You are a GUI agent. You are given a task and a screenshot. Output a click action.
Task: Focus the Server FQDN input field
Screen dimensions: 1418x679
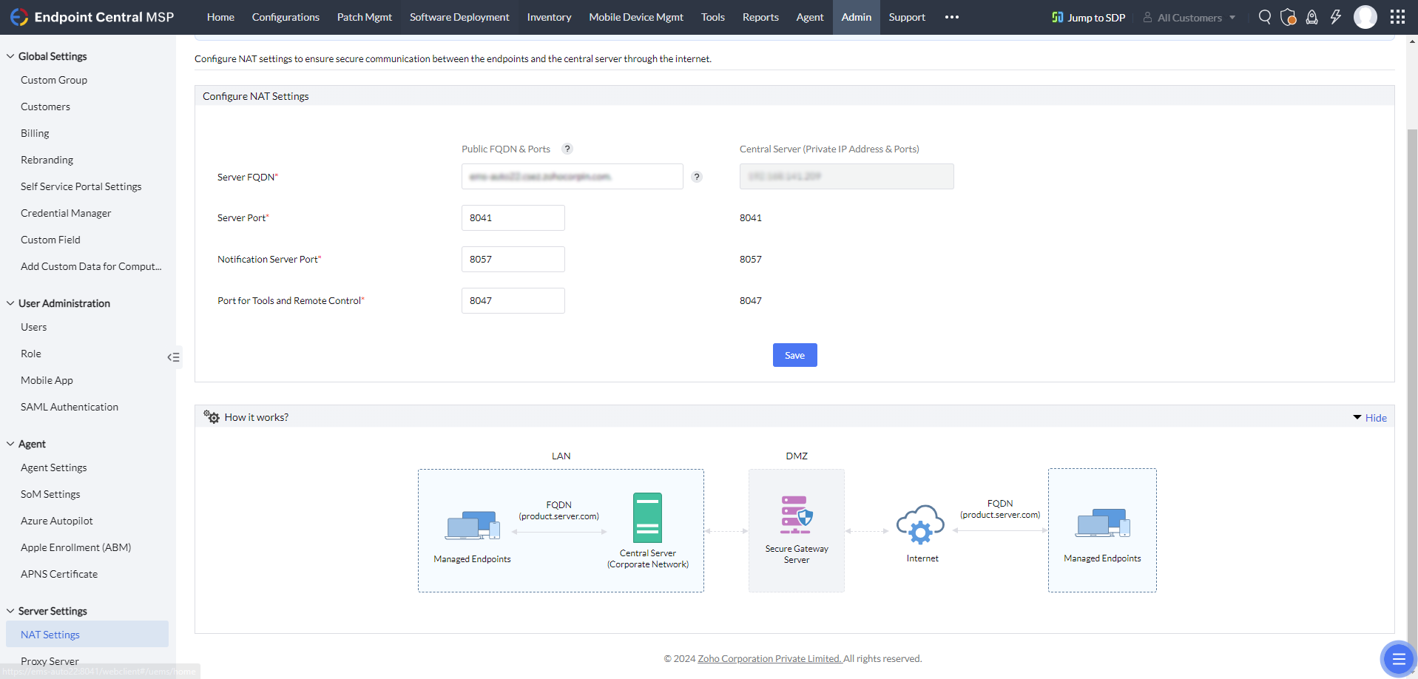coord(573,176)
